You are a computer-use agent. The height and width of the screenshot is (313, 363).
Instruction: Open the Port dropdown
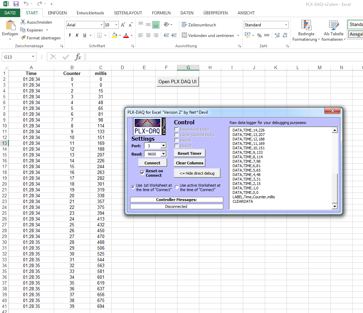(x=164, y=146)
